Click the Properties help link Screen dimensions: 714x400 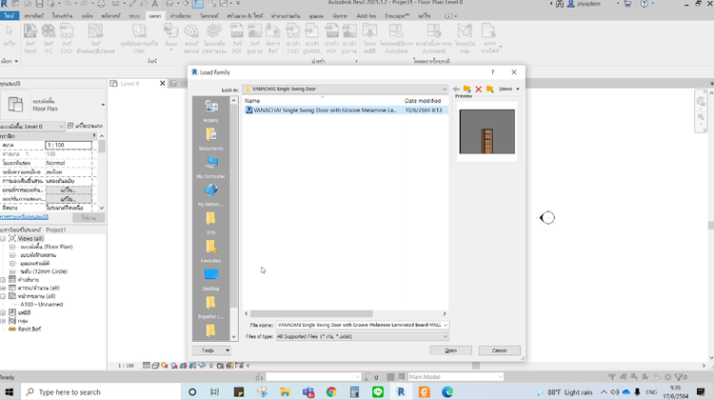(x=24, y=217)
